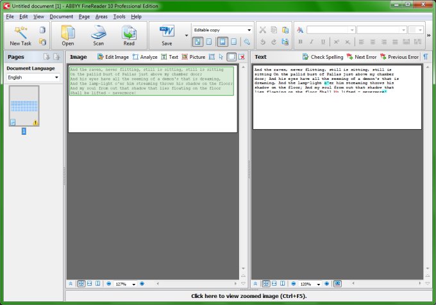Open the Page menu
This screenshot has width=436, height=305.
84,17
